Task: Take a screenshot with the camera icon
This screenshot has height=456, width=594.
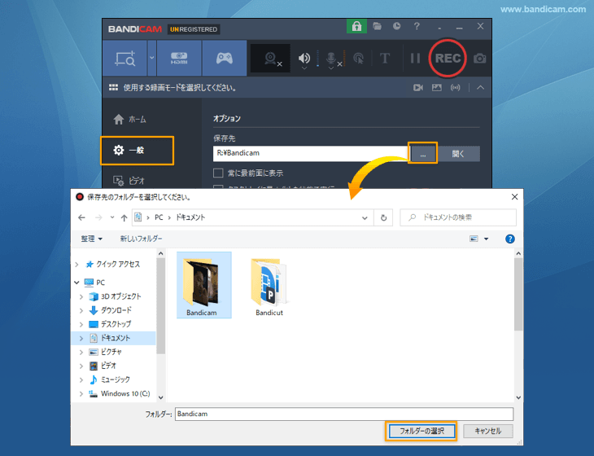Action: click(x=479, y=59)
